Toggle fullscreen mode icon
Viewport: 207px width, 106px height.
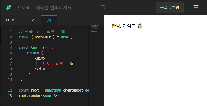point(102,7)
